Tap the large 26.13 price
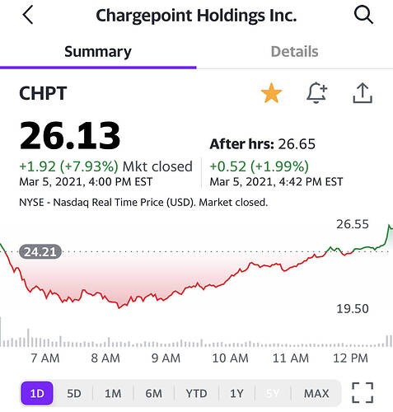Viewport: 393px width, 412px height. tap(70, 136)
